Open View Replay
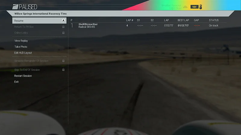241x135 pixels. pos(21,41)
